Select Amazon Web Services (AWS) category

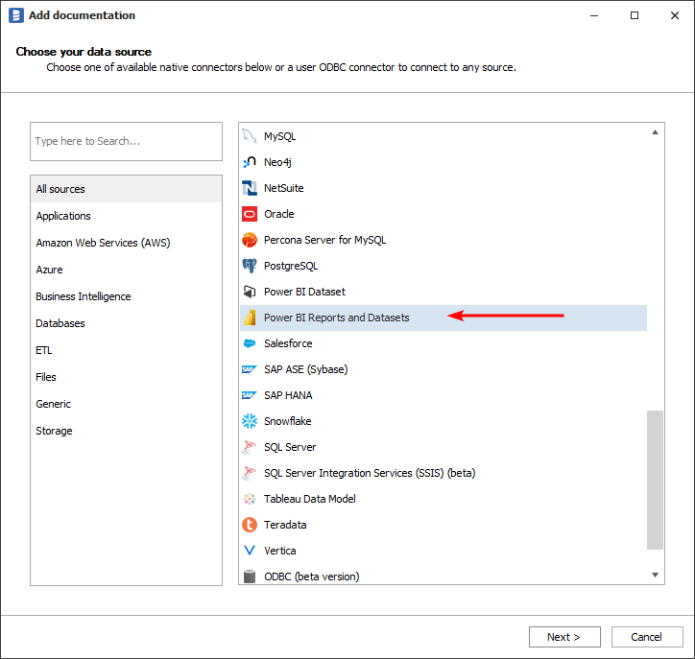(x=103, y=243)
